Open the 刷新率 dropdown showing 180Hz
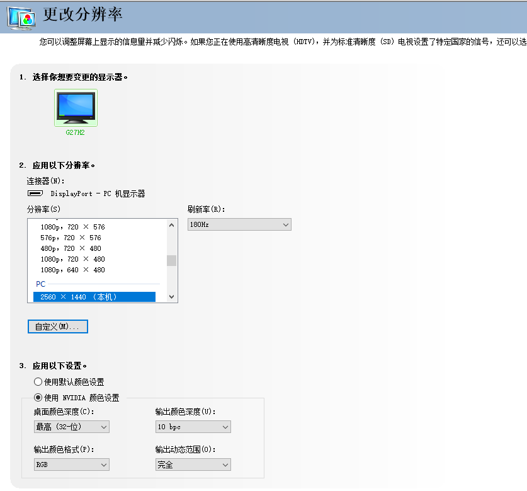This screenshot has height=491, width=527. pos(239,225)
